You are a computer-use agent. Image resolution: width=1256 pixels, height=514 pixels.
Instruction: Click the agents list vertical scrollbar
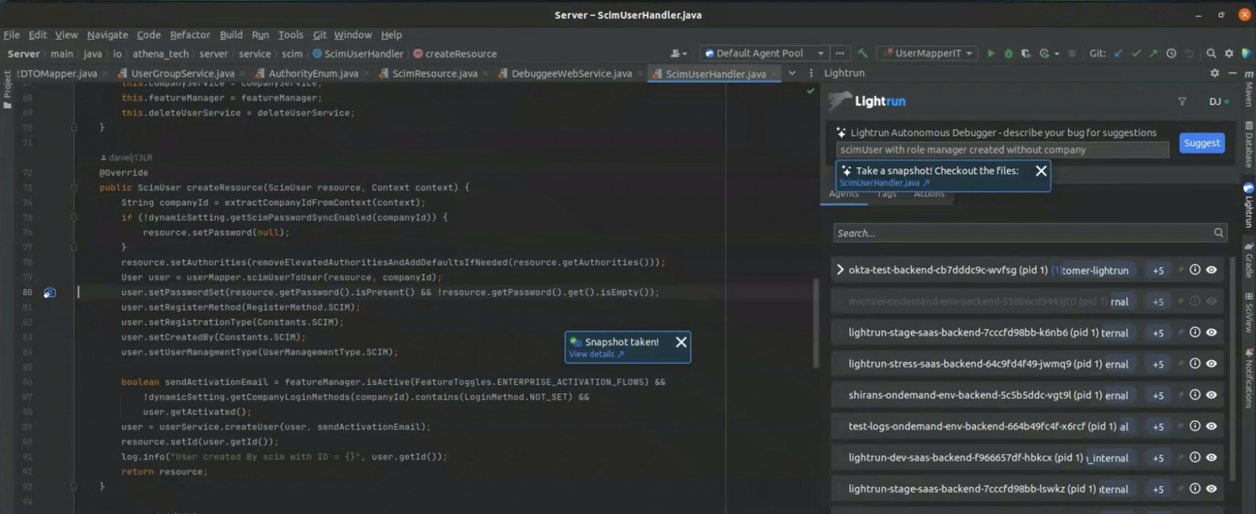[1234, 369]
